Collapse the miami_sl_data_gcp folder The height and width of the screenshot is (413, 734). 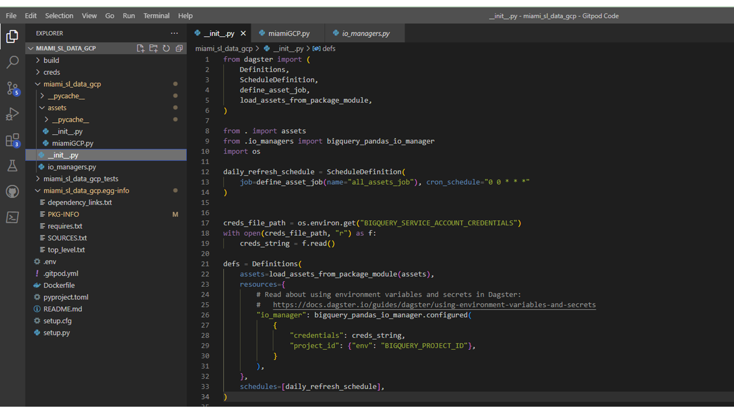click(106, 84)
